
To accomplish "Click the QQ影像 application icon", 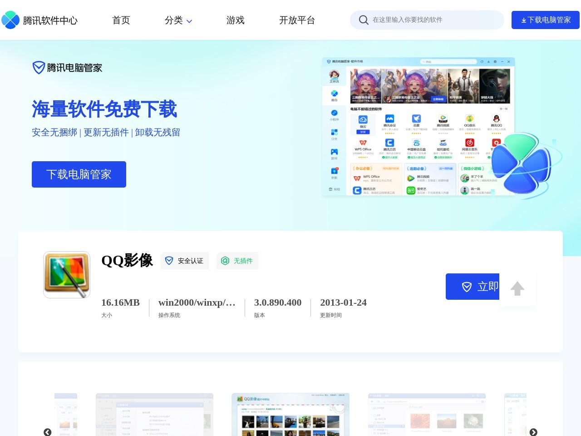I will [x=67, y=275].
